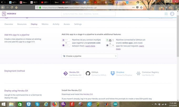
Task: Save page to Pocket icon
Action: coord(137,8)
